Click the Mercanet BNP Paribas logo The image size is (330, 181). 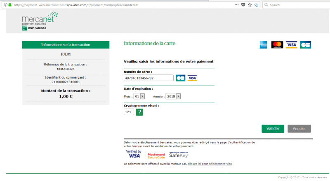click(x=40, y=21)
